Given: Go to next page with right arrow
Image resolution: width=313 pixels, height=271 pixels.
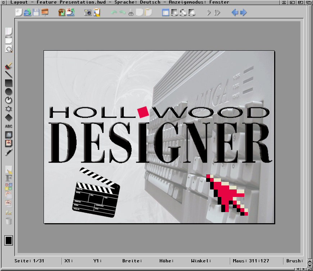Looking at the screenshot, I should [x=244, y=13].
